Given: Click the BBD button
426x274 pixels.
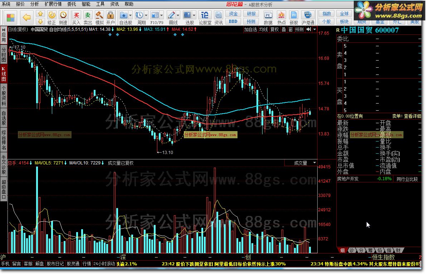Looking at the screenshot, I should pos(233,21).
